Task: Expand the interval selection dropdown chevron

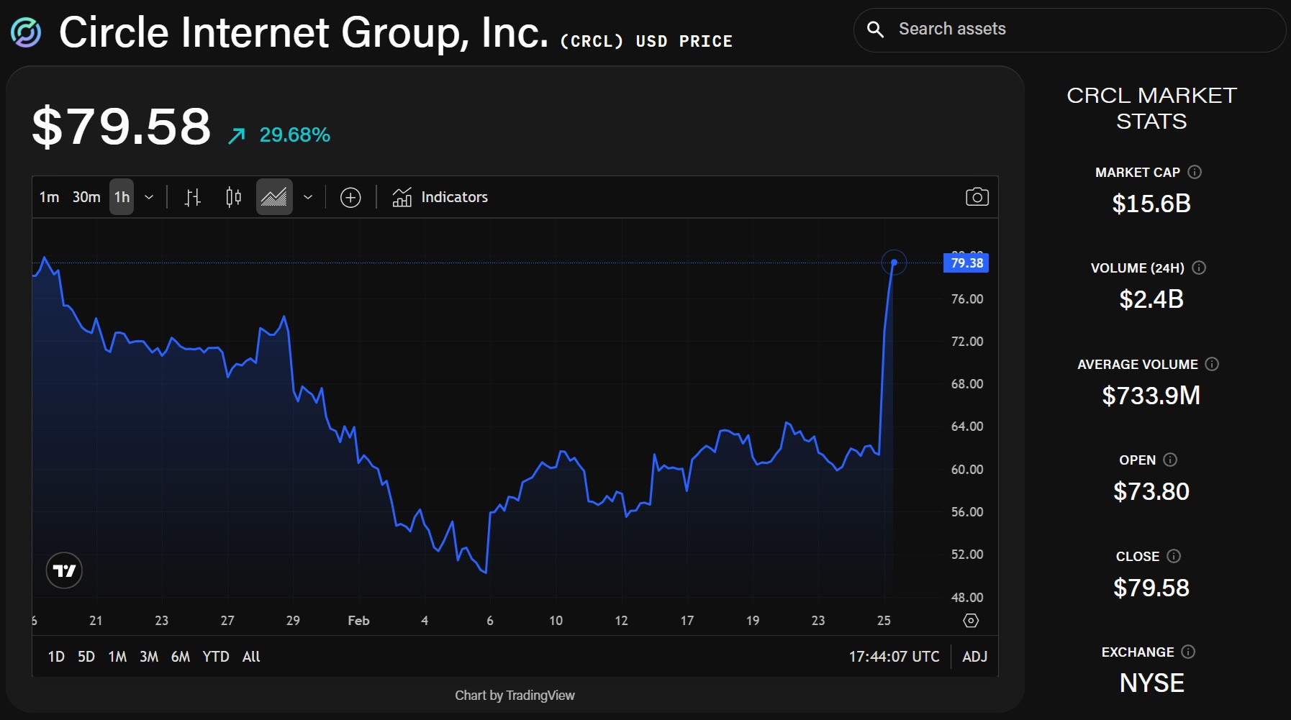Action: (x=150, y=196)
